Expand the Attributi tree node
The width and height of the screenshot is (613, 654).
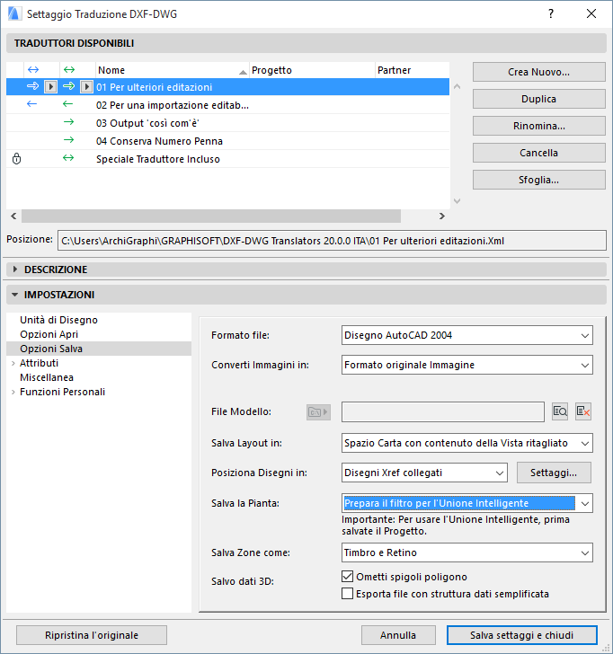[x=13, y=363]
